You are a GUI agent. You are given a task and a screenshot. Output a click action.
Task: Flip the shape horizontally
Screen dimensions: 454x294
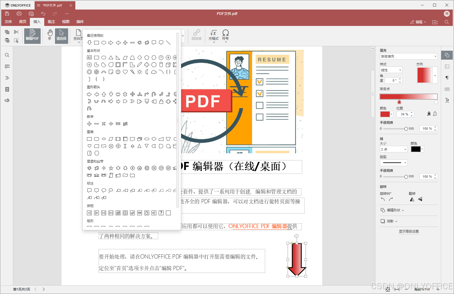tap(412, 199)
